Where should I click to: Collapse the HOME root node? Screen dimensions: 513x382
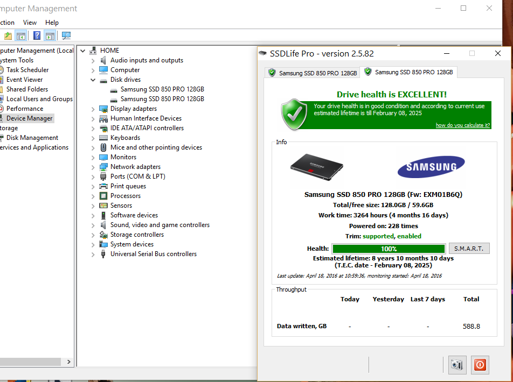[83, 51]
